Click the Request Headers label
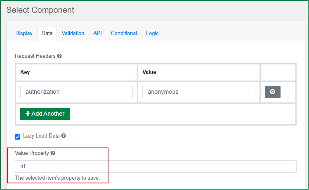Viewport: 309px width, 190px height. point(35,56)
